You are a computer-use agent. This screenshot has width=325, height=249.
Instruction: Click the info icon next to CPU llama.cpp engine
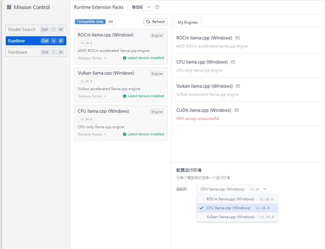click(x=233, y=62)
